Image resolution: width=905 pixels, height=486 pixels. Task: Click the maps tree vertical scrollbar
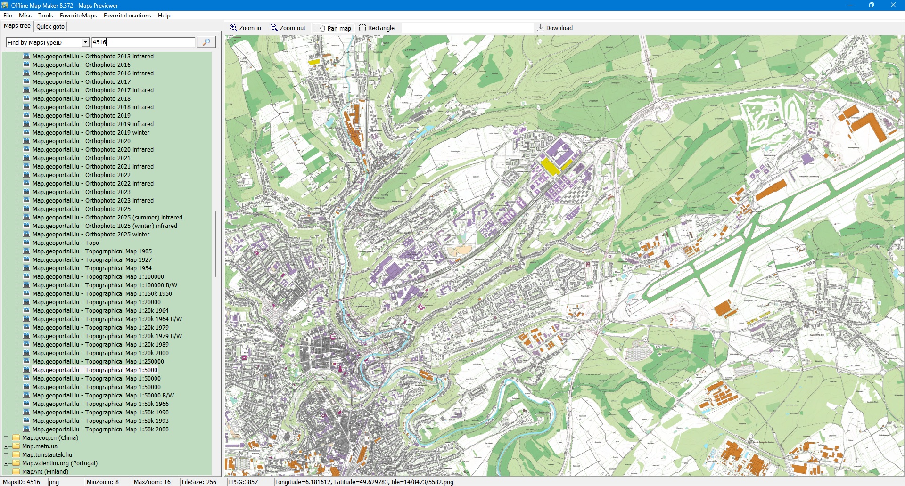[x=216, y=245]
